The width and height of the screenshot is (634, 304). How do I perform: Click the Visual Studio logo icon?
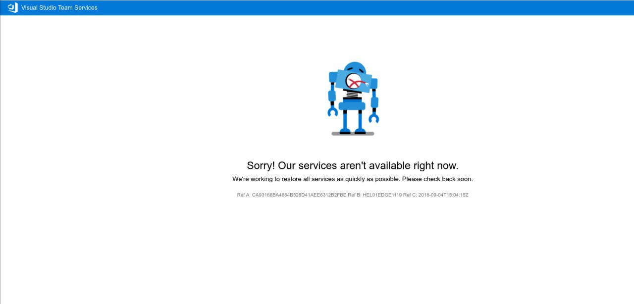tap(13, 7)
